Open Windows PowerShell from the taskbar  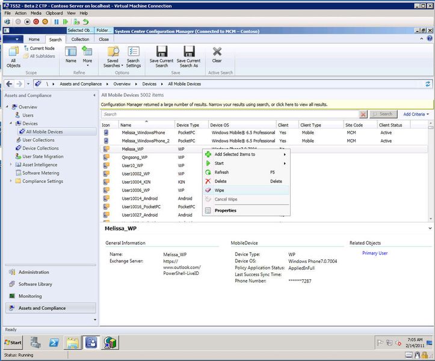54,342
